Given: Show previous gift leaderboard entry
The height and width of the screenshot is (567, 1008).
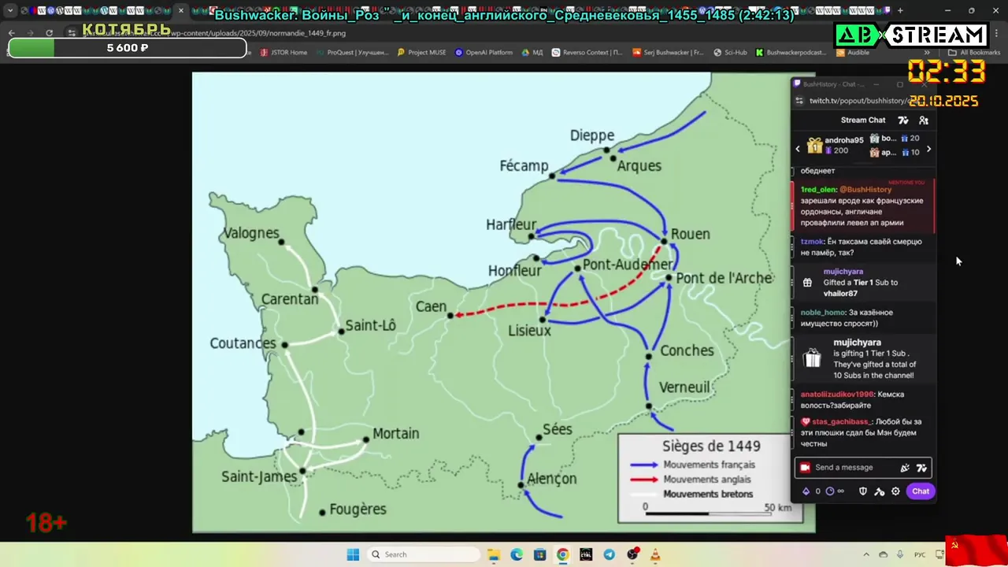Looking at the screenshot, I should [x=798, y=149].
